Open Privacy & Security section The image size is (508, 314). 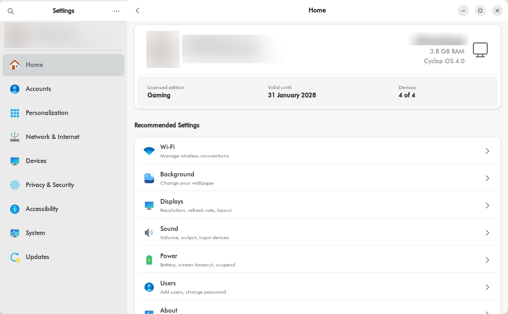click(x=64, y=185)
